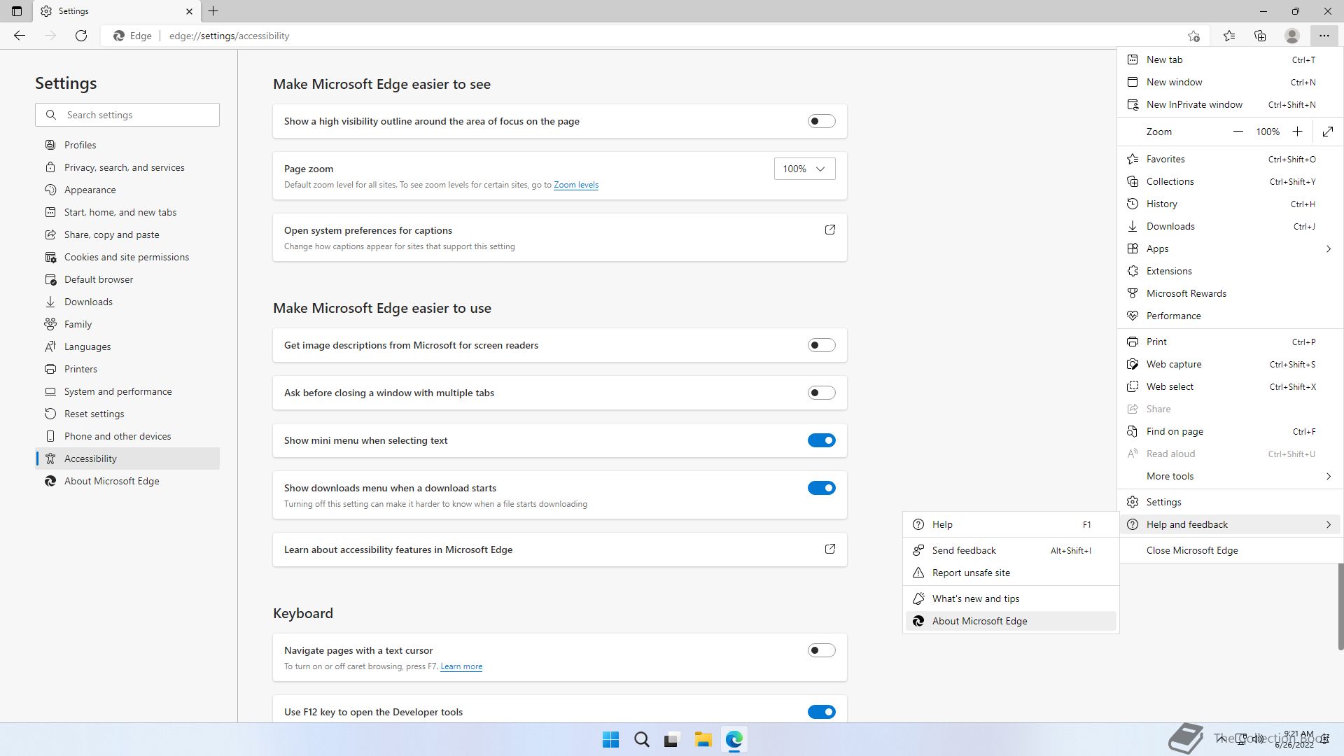Click the zoom in plus icon
1344x756 pixels.
coord(1297,132)
